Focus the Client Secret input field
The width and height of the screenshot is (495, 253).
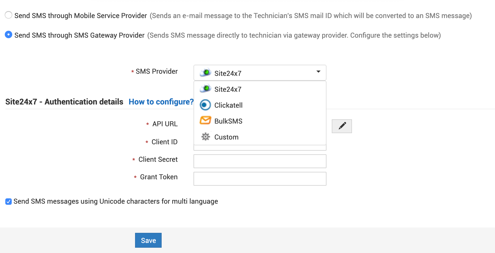(x=260, y=161)
